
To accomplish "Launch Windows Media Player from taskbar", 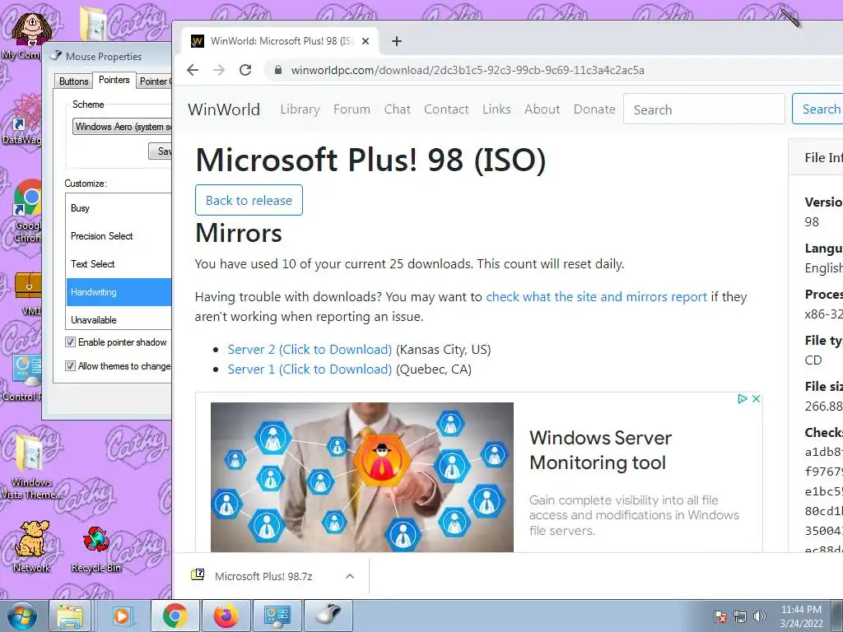I will coord(122,616).
